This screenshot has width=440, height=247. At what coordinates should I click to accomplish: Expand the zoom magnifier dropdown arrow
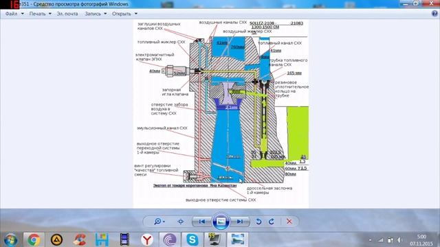(164, 222)
